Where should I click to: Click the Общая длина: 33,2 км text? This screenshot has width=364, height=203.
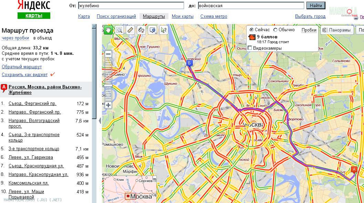[25, 48]
